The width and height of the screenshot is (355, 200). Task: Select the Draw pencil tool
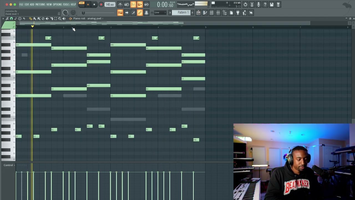coord(31,19)
